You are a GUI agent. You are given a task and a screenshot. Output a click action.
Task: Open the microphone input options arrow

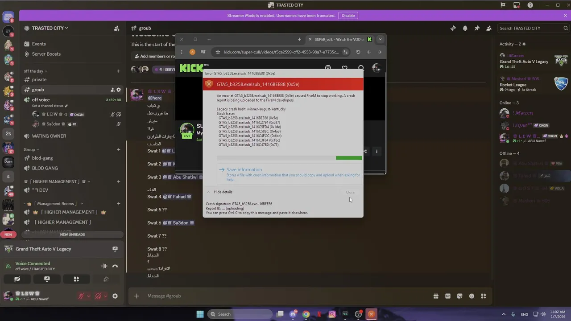coord(88,296)
